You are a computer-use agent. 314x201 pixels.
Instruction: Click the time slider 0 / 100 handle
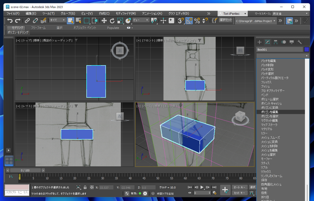[25, 170]
